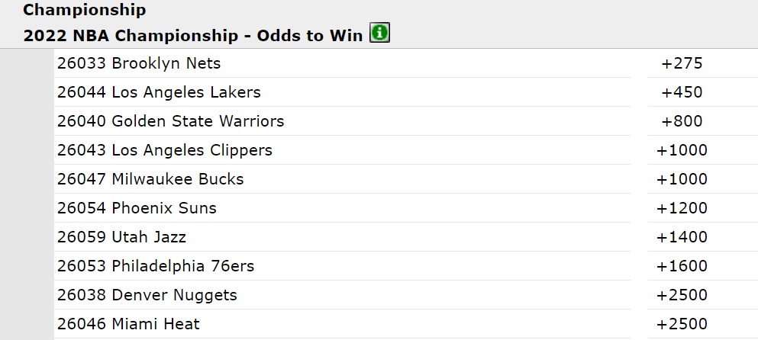Click the 26038 Denver Nuggets row
Viewport: 758px width, 340px height.
click(342, 295)
